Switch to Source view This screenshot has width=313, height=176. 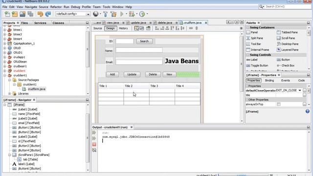coord(98,28)
